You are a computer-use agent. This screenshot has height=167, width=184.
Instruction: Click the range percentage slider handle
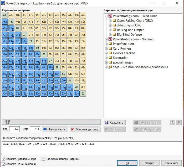8,122
